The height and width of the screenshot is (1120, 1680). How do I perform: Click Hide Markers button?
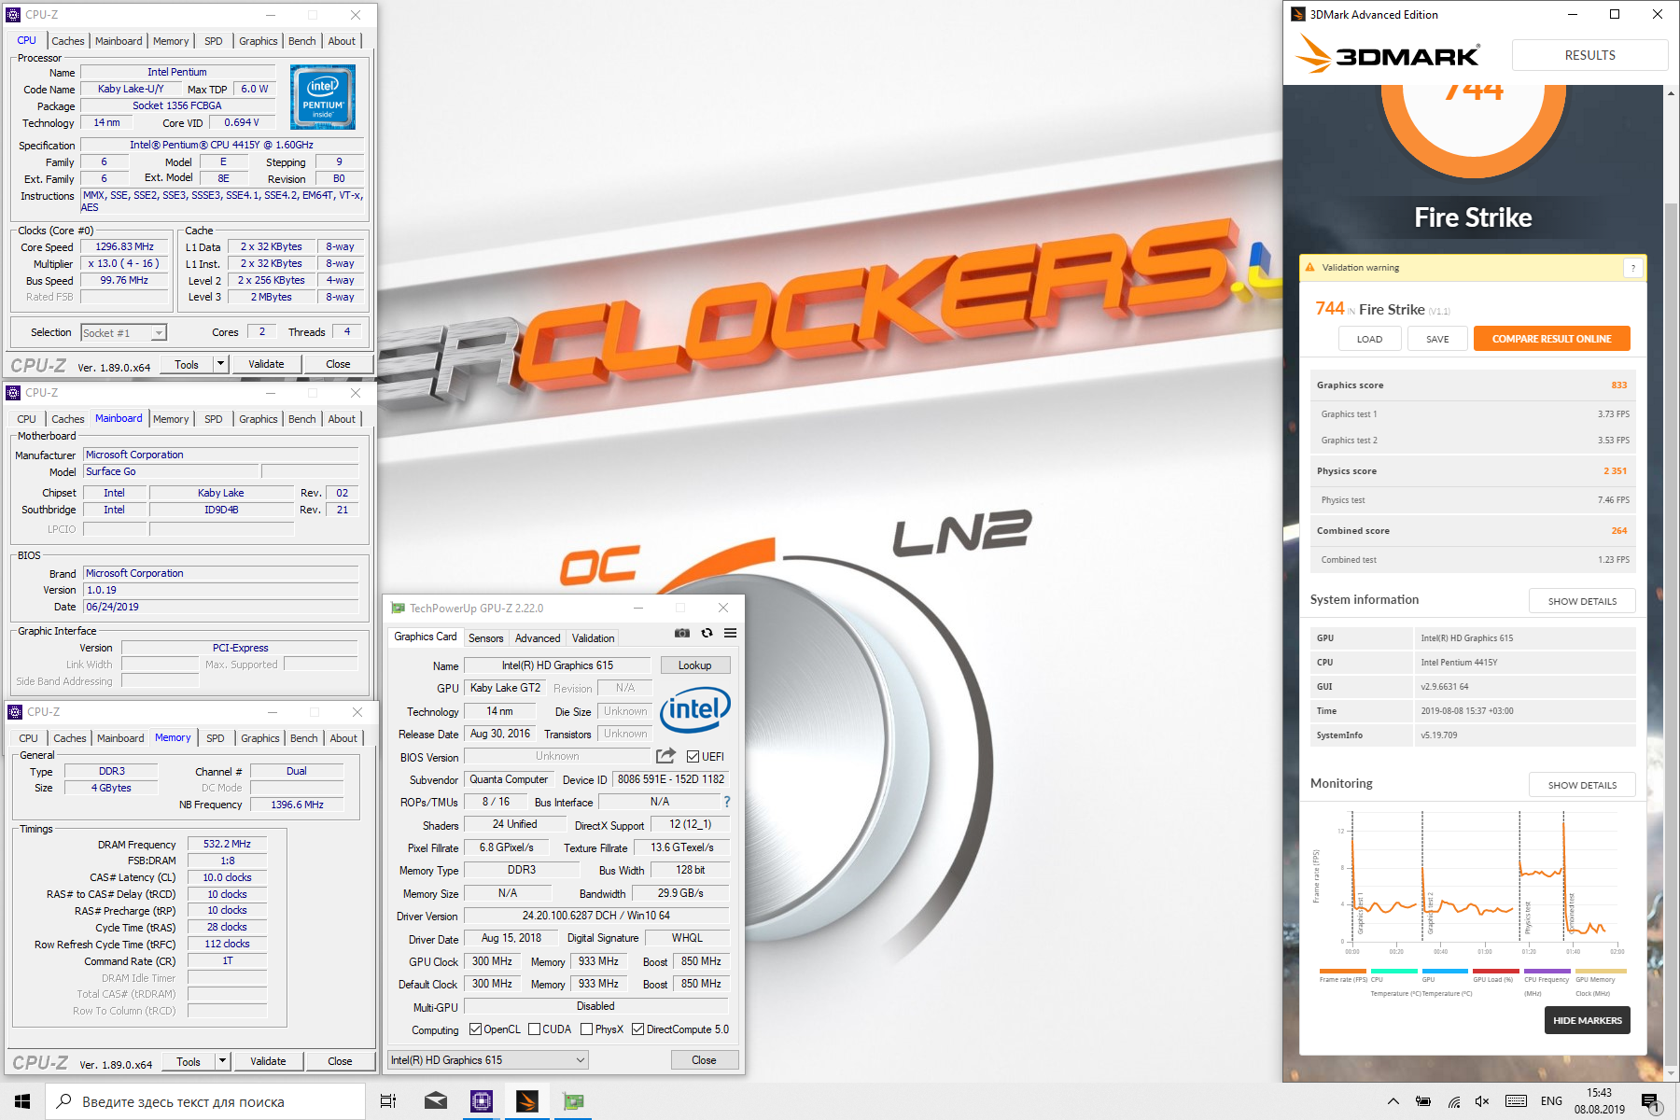tap(1587, 1020)
